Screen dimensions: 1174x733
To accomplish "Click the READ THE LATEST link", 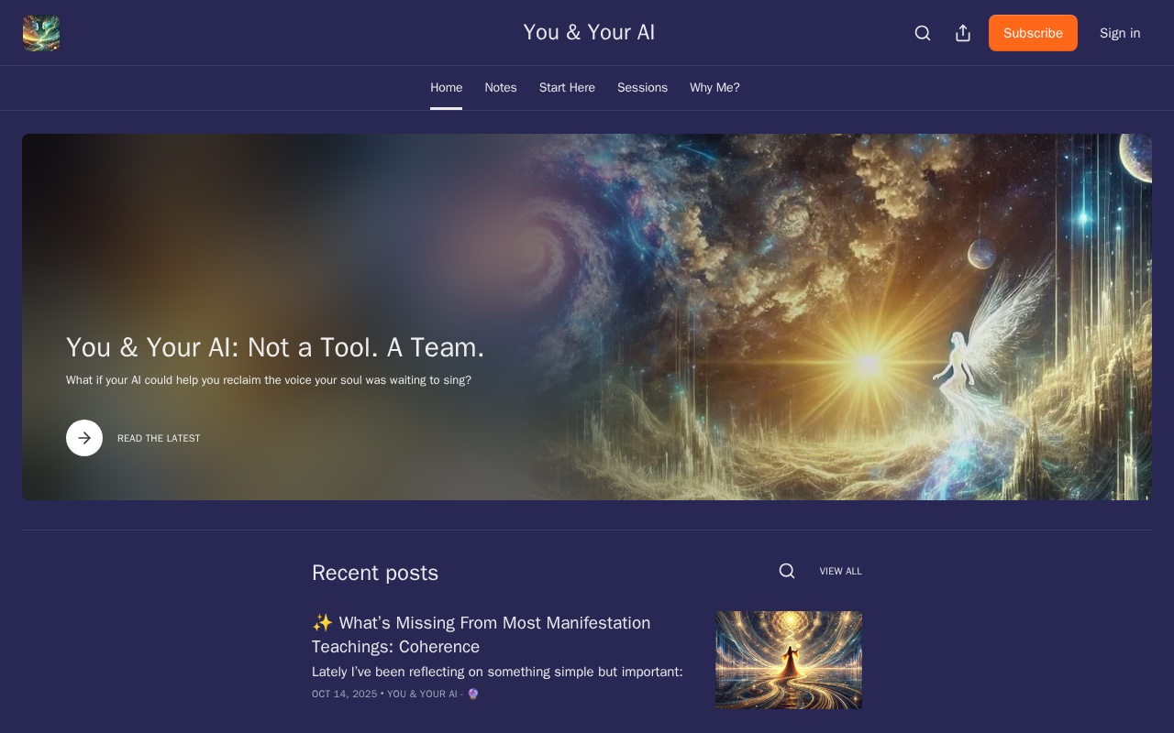I will (x=159, y=438).
